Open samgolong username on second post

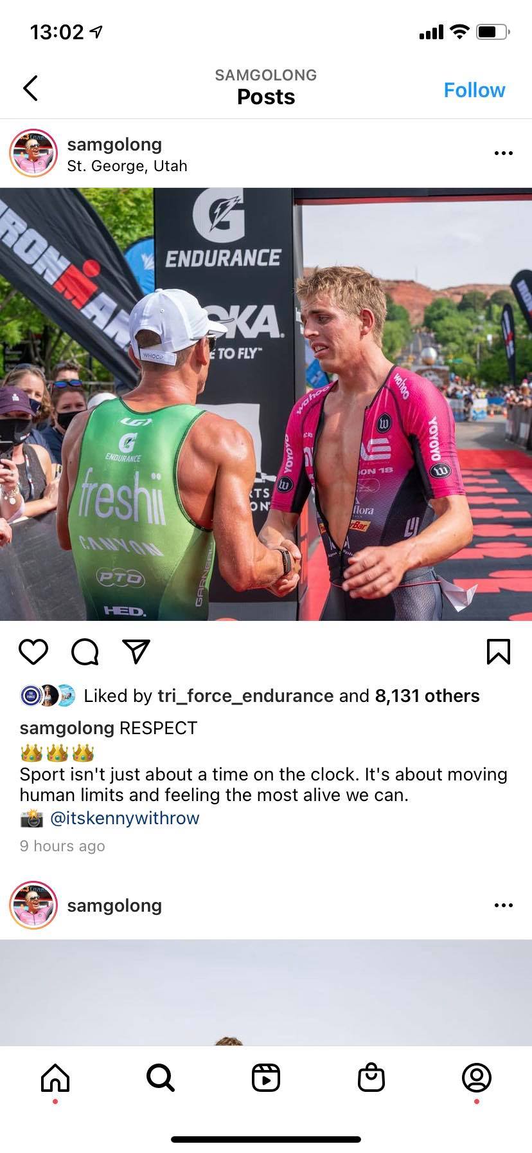[114, 905]
